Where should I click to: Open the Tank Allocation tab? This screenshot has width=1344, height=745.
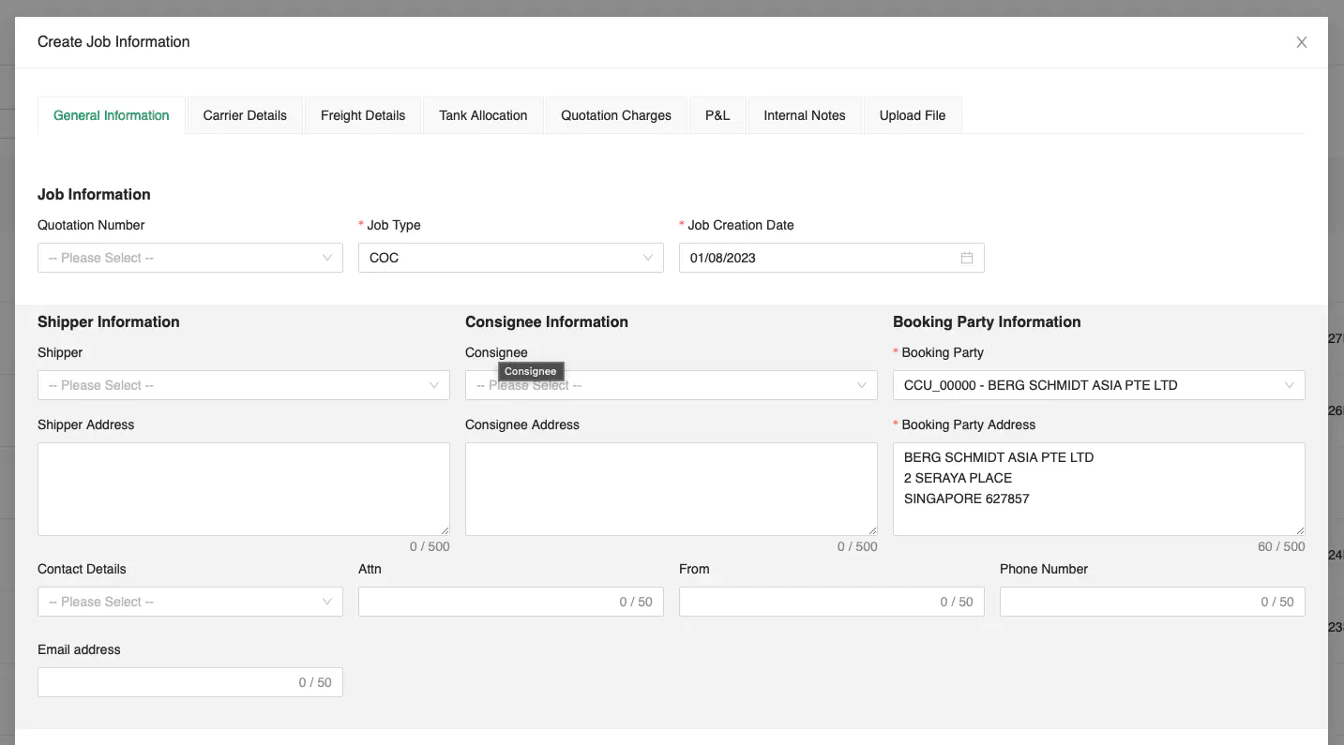[483, 114]
